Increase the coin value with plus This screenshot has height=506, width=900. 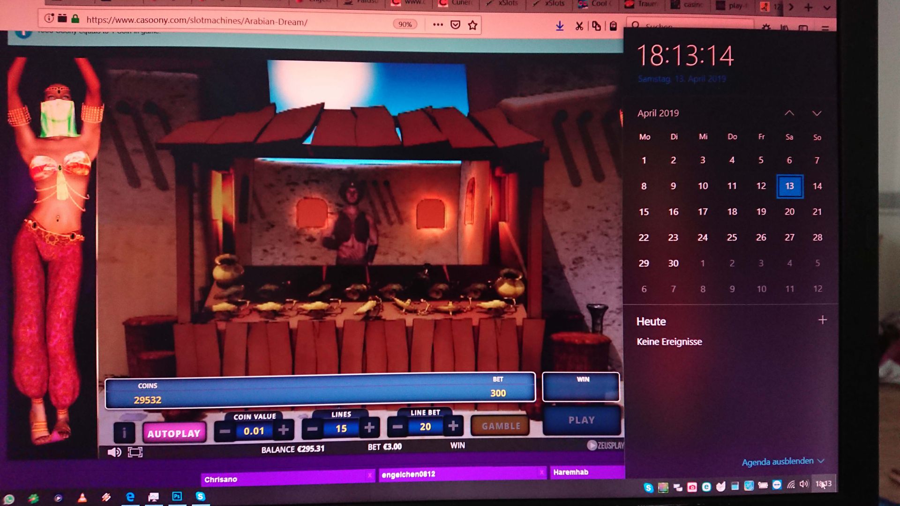(x=283, y=430)
